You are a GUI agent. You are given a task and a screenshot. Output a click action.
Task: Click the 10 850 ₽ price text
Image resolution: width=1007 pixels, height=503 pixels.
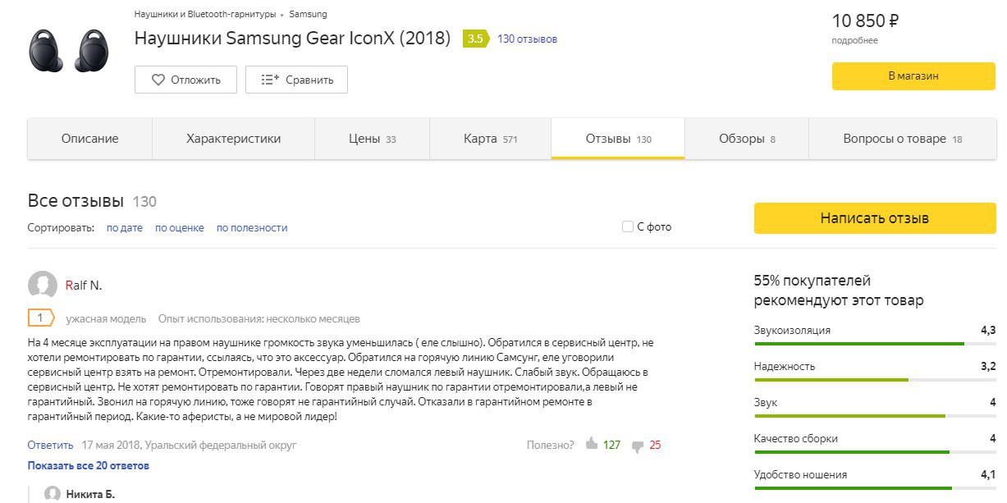866,21
